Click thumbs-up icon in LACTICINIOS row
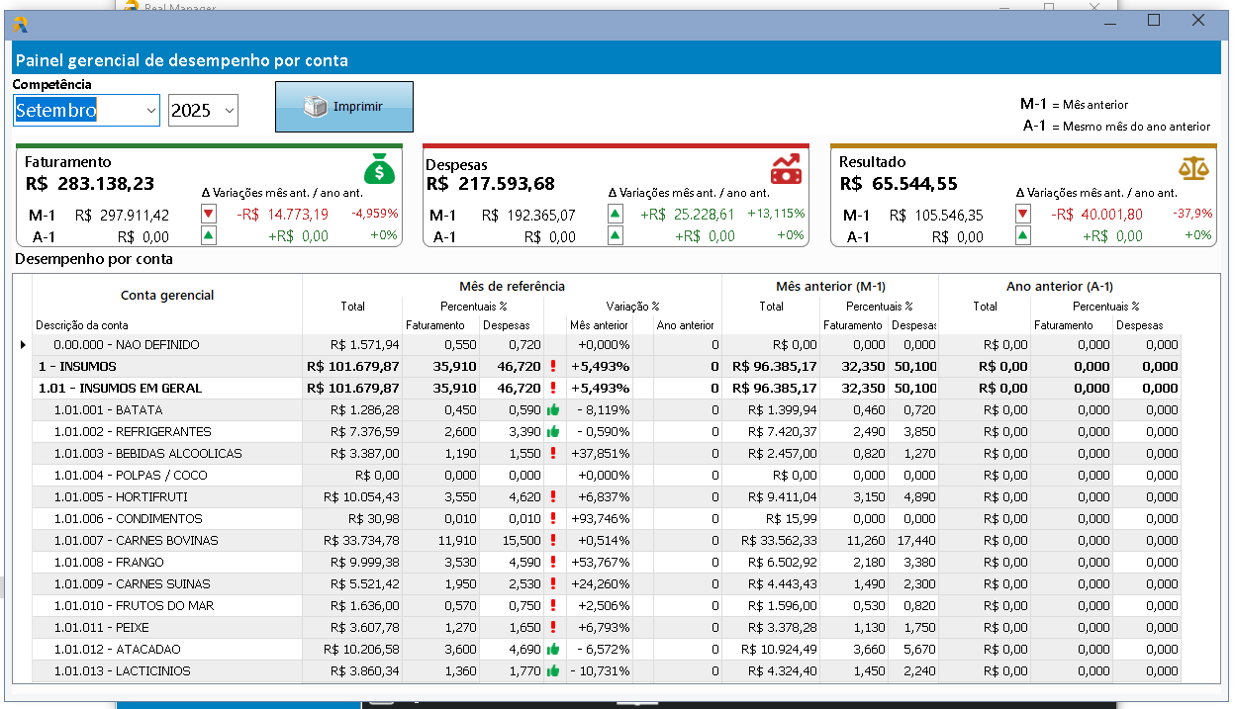The height and width of the screenshot is (709, 1235). 553,670
